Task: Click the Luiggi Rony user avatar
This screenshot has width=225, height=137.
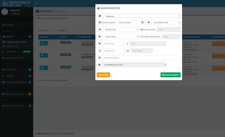Action: click(4, 12)
